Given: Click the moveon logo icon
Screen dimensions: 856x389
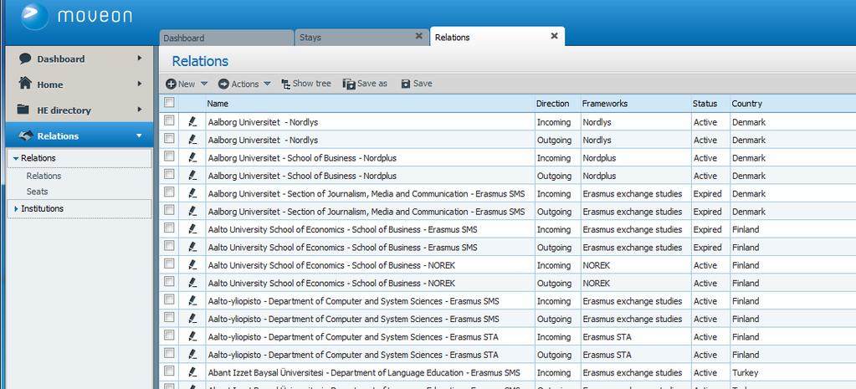Looking at the screenshot, I should (x=35, y=16).
